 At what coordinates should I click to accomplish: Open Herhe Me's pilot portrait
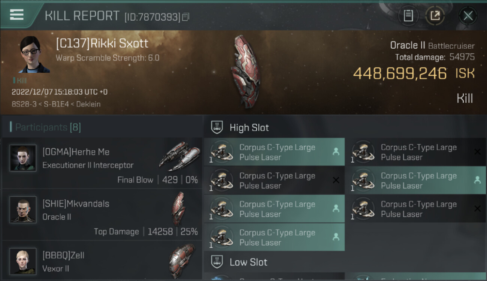pos(23,158)
